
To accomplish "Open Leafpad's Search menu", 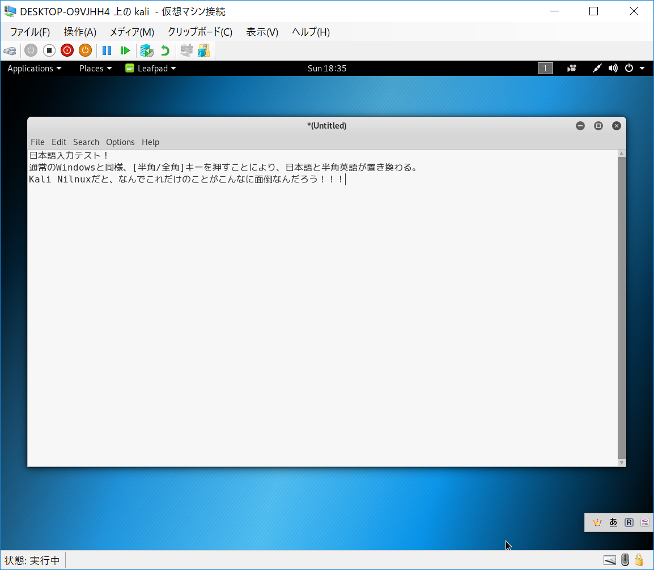I will coord(86,142).
